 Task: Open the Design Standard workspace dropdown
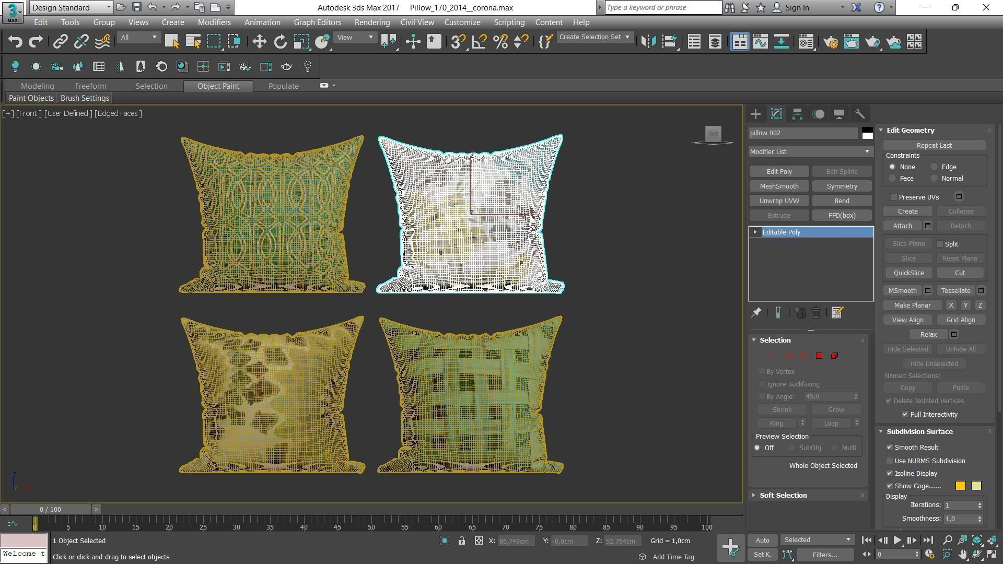click(x=71, y=7)
